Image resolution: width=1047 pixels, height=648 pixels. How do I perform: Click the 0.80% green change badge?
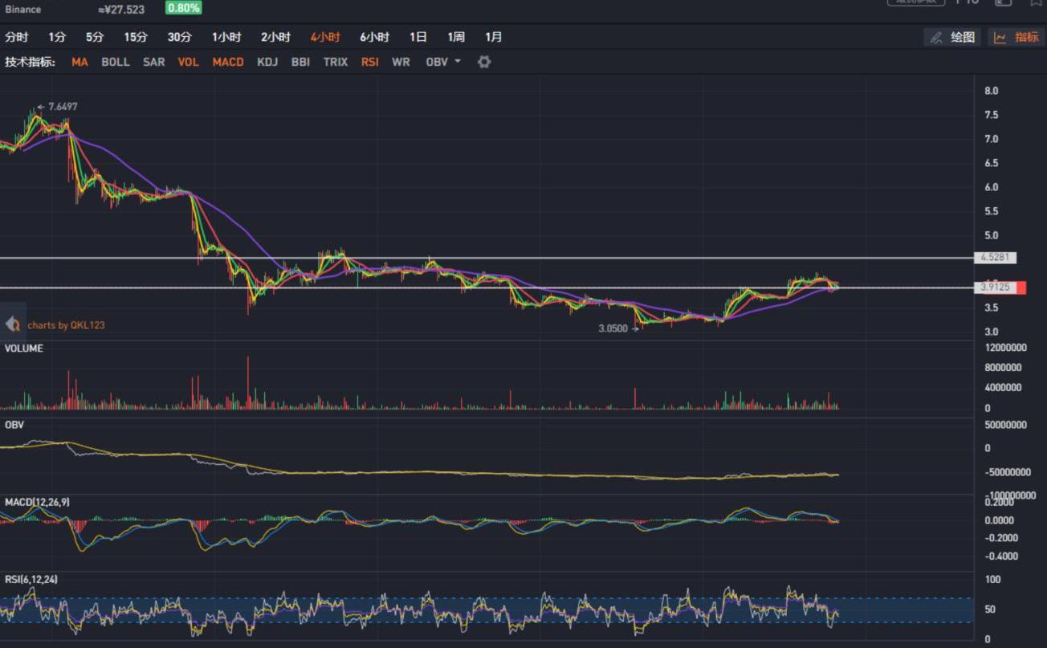[x=184, y=8]
